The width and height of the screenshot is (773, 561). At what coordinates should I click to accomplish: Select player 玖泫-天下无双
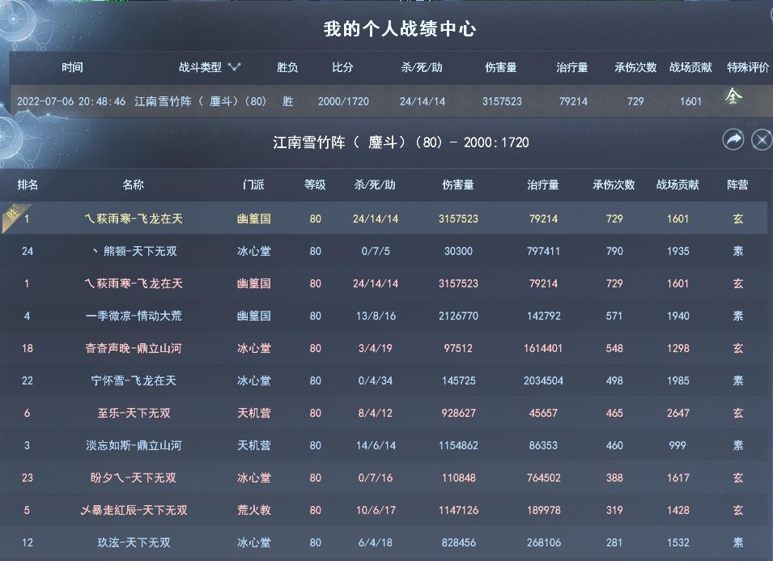click(x=134, y=542)
